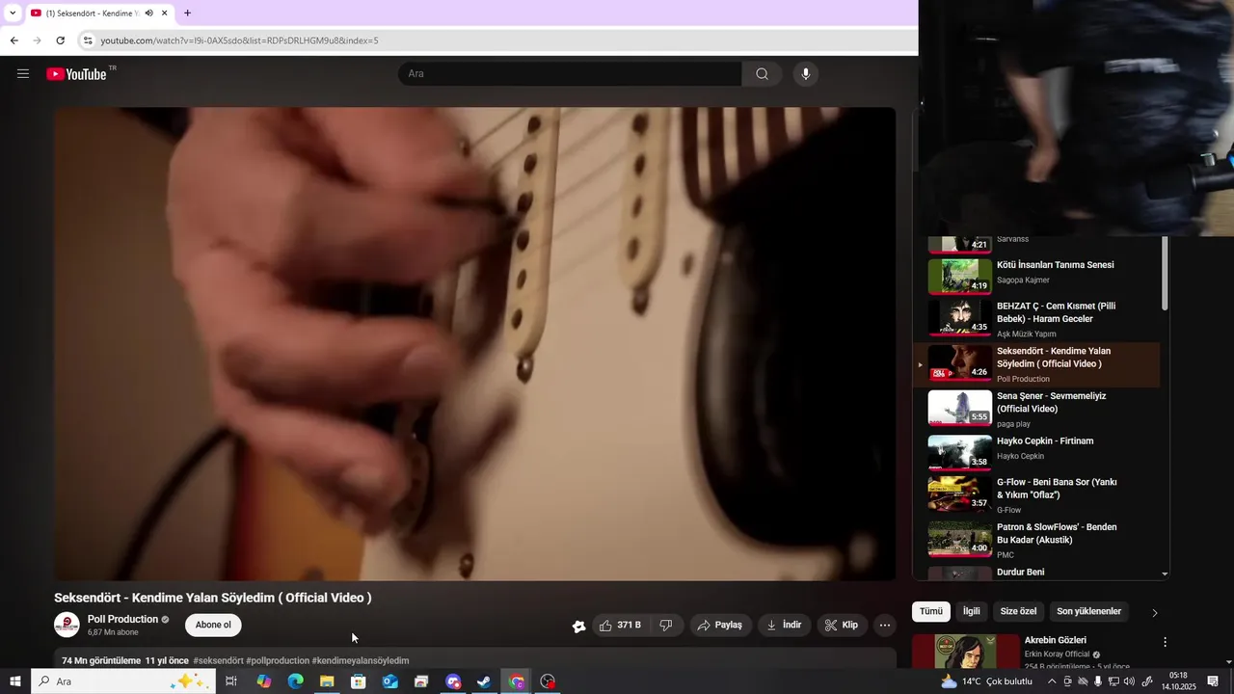The width and height of the screenshot is (1234, 694).
Task: Select the Son yüklenenler filter chip
Action: 1088,611
